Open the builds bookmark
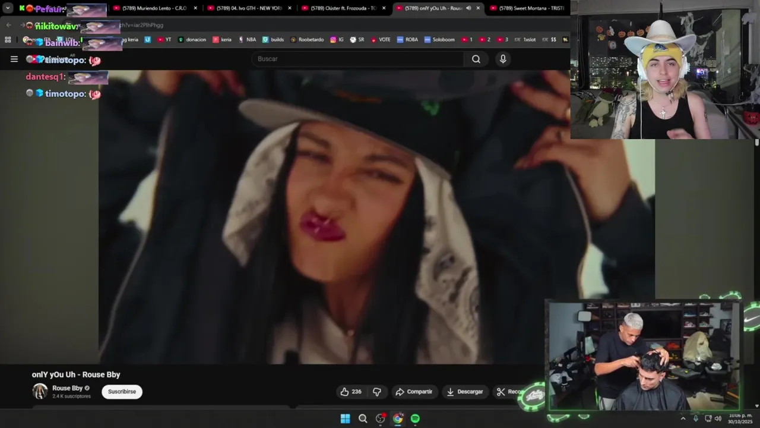Viewport: 760px width, 428px height. (273, 40)
